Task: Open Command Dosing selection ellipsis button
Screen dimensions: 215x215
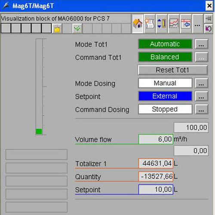Action: click(x=201, y=109)
